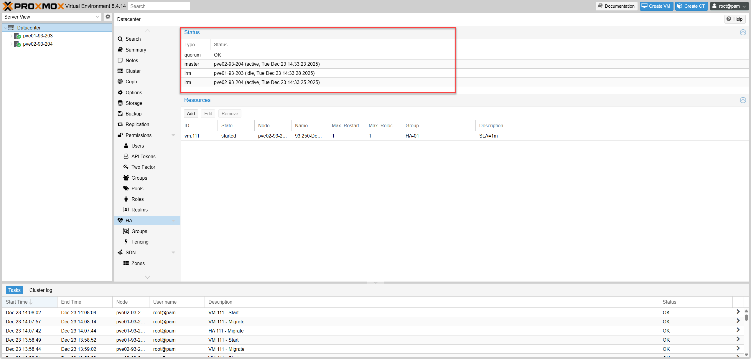Open the root@pam user menu
The image size is (751, 359).
click(729, 6)
